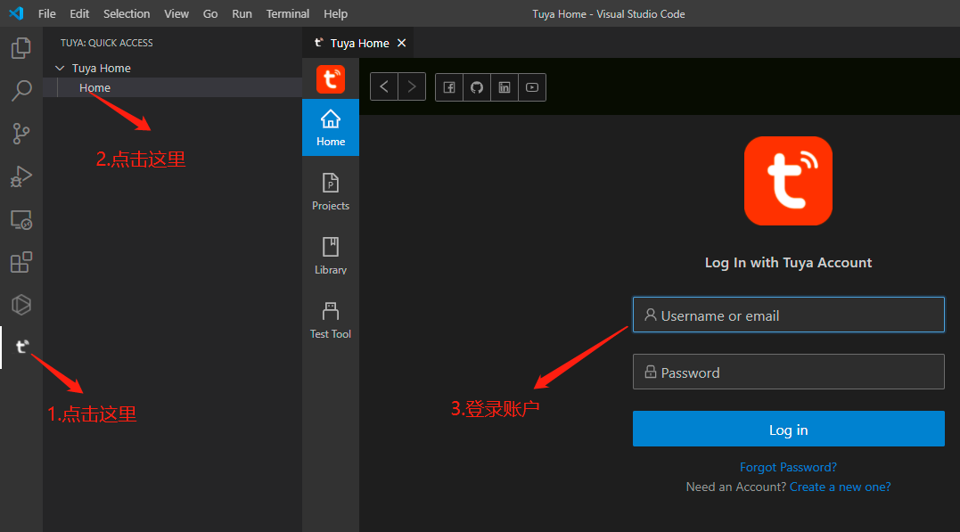Click the large Tuya logo image
Image resolution: width=960 pixels, height=532 pixels.
788,181
